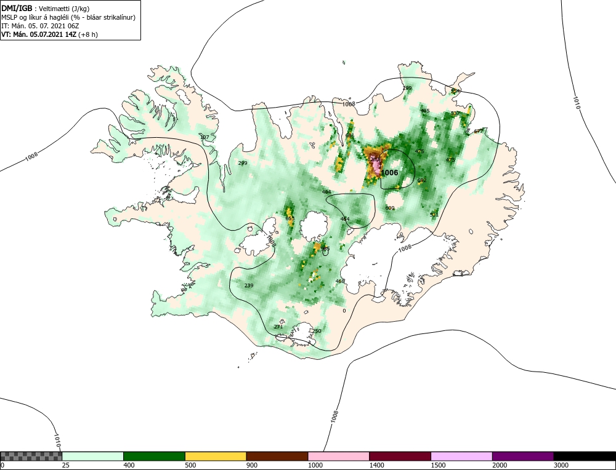Select the black 3000+ colorbar swatch
This screenshot has width=616, height=470.
point(585,456)
